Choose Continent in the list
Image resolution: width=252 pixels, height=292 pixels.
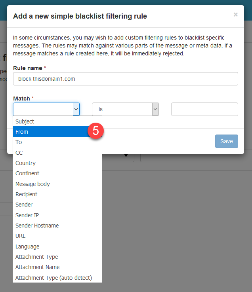pos(27,173)
